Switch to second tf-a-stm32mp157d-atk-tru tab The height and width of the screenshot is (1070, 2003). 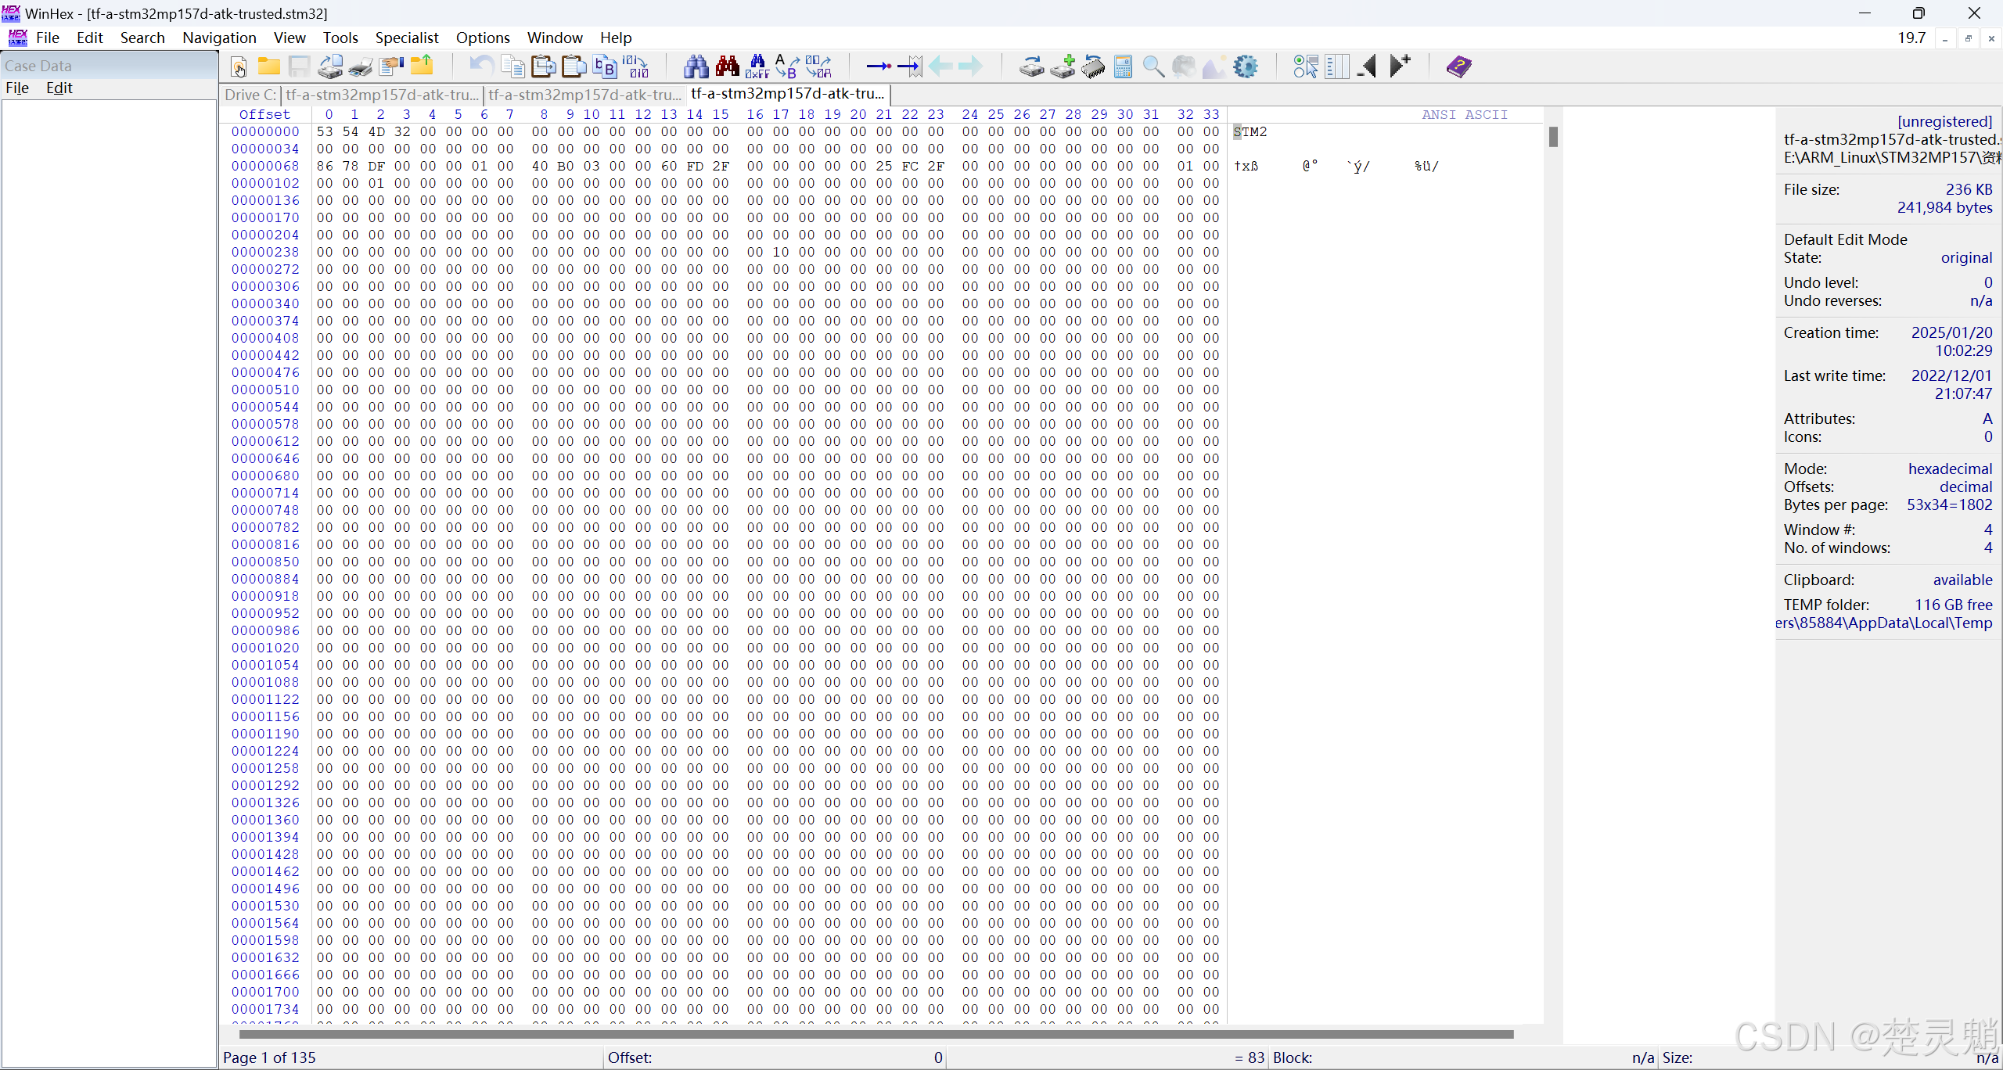[x=584, y=95]
